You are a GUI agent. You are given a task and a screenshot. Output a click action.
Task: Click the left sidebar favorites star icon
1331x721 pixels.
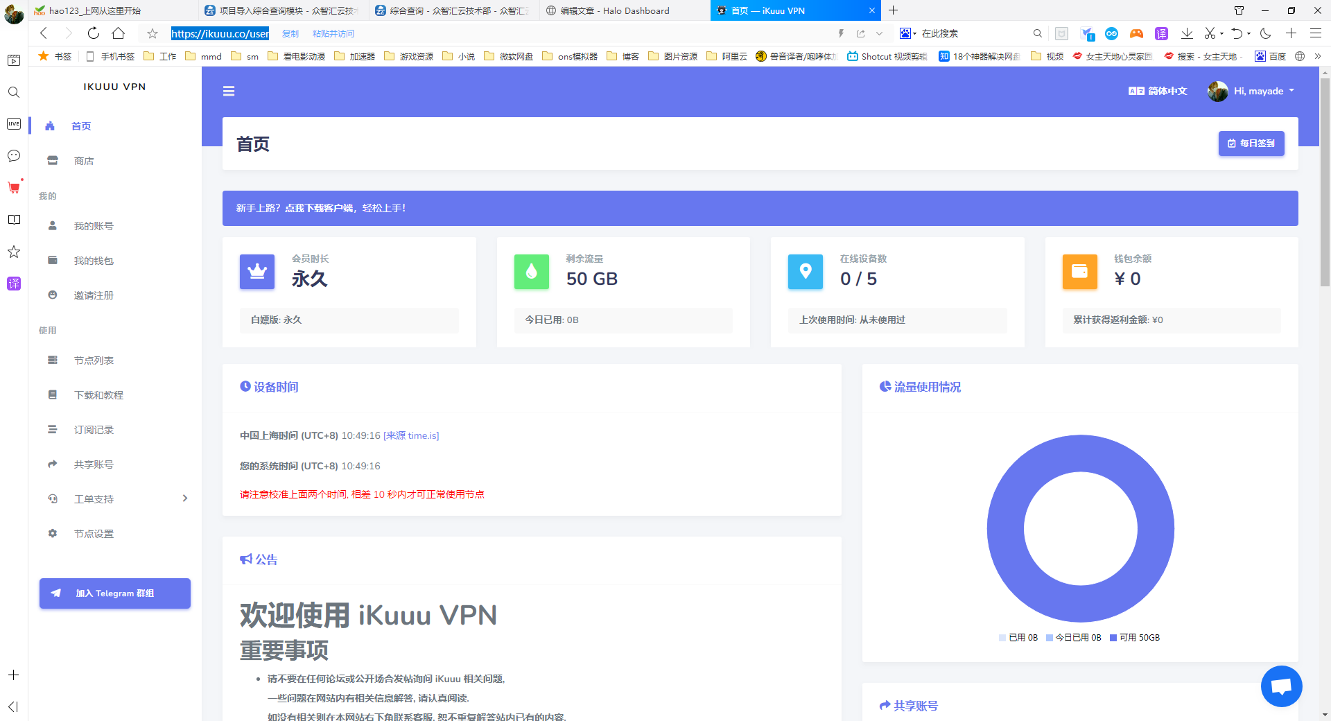tap(13, 252)
